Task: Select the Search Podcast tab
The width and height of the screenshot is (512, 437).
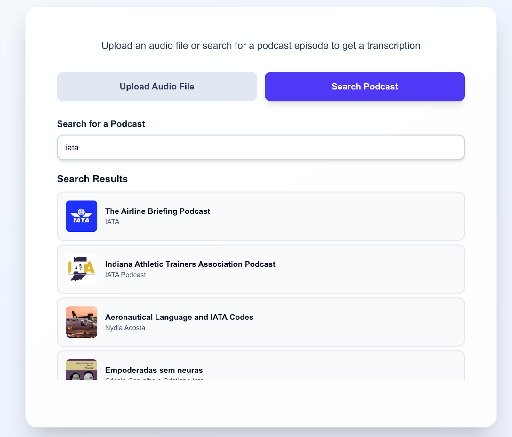Action: click(364, 86)
